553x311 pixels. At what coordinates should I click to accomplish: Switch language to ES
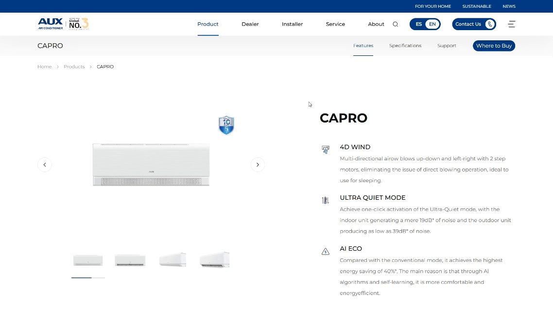tap(418, 24)
